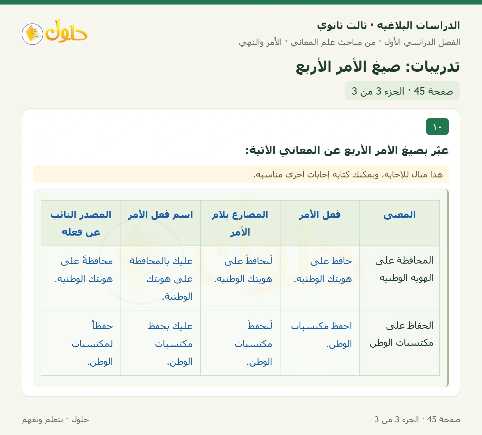Image resolution: width=482 pixels, height=435 pixels.
Task: Click the green question number badge ١٠
Action: 437,127
